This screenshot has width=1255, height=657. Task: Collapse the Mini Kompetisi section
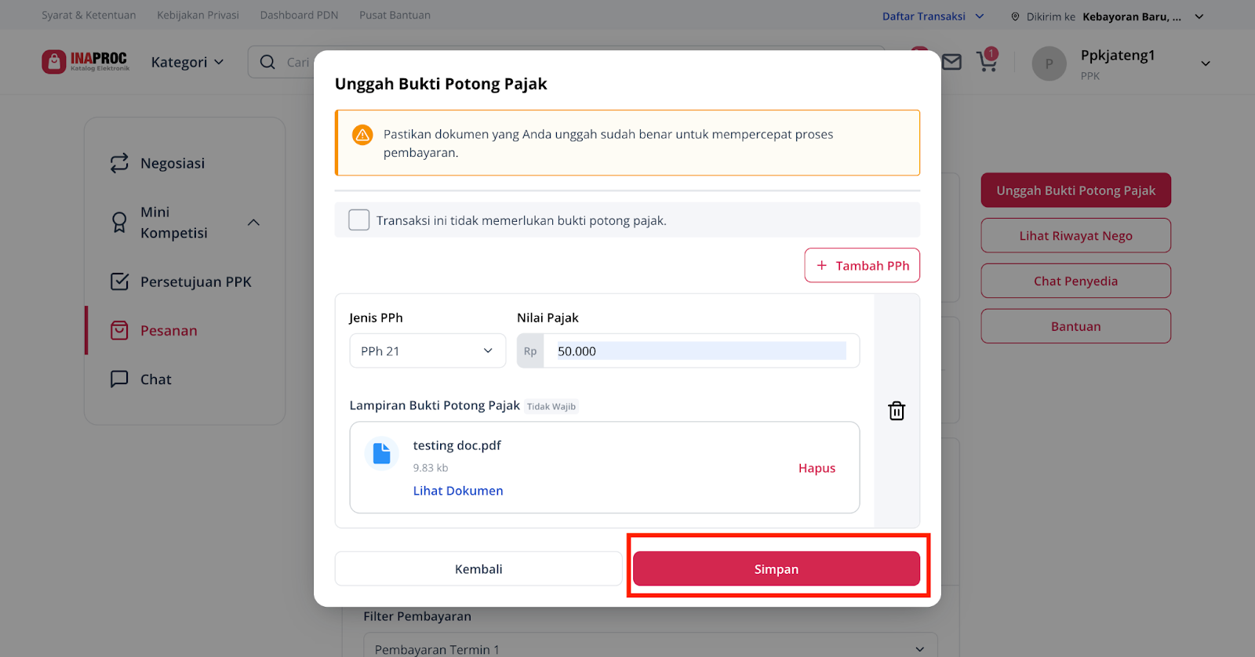(253, 223)
